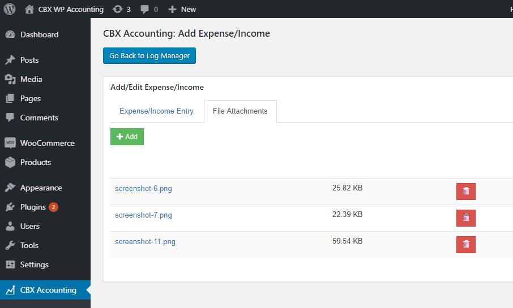The height and width of the screenshot is (308, 513).
Task: Open the comments bubble showing 0
Action: (x=149, y=9)
